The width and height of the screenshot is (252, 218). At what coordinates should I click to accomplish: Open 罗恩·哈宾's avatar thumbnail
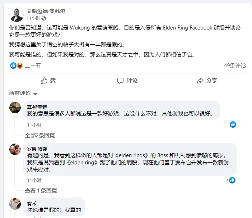15,149
